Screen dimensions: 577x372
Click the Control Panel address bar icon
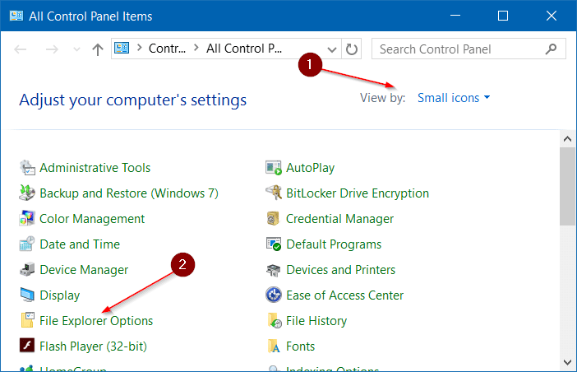[x=122, y=48]
